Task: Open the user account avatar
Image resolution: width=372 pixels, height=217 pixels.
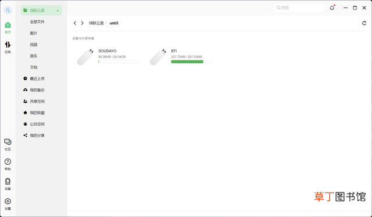Action: pyautogui.click(x=8, y=10)
